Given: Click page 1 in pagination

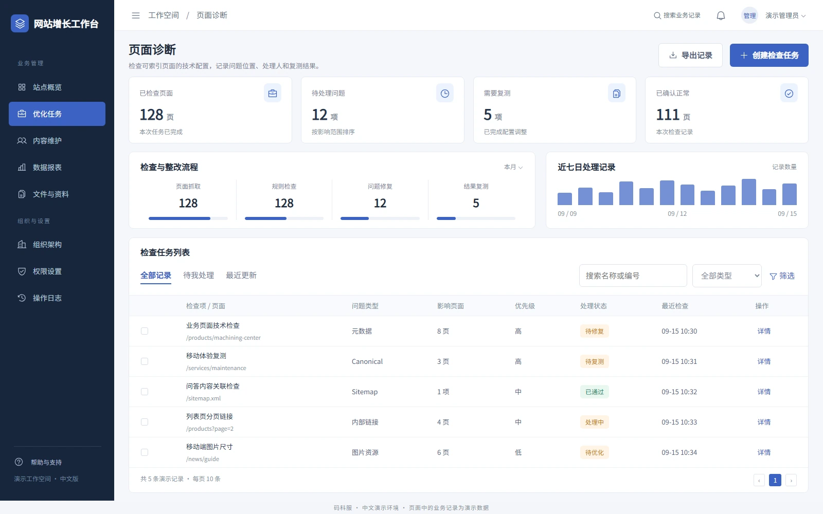Looking at the screenshot, I should (775, 480).
